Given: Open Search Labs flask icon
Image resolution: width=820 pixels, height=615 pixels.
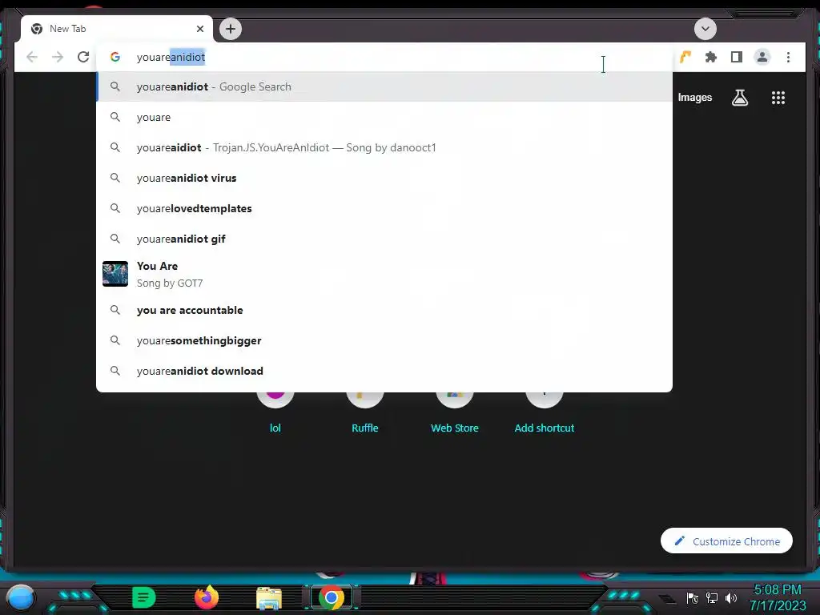Looking at the screenshot, I should point(739,97).
